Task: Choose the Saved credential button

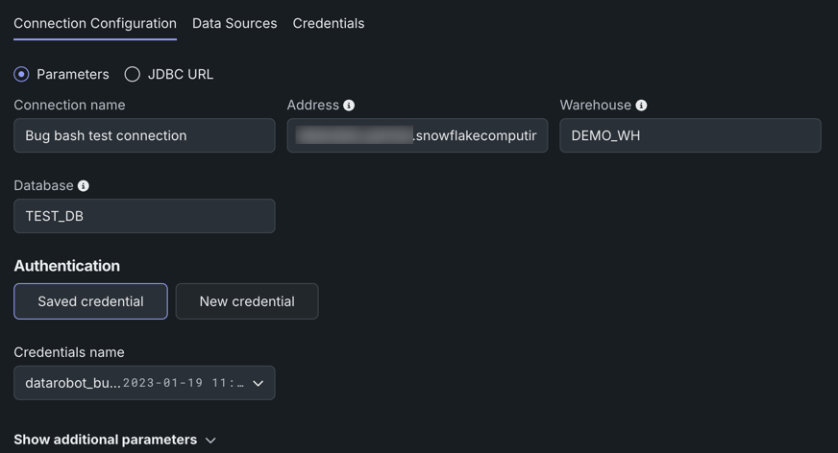Action: click(90, 301)
